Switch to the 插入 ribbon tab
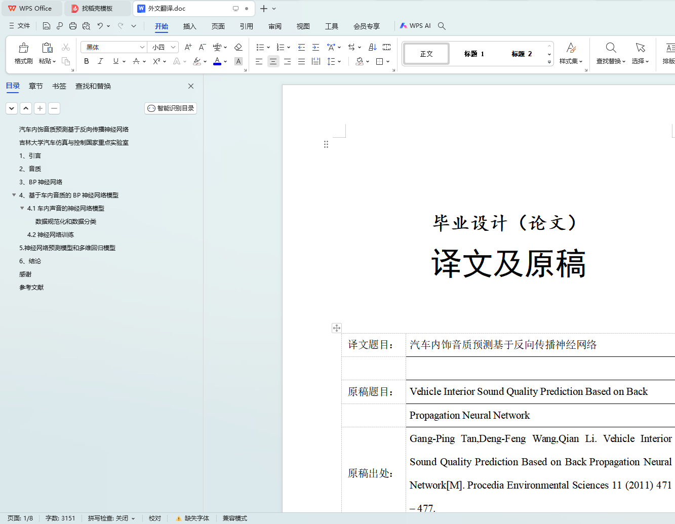 [189, 26]
